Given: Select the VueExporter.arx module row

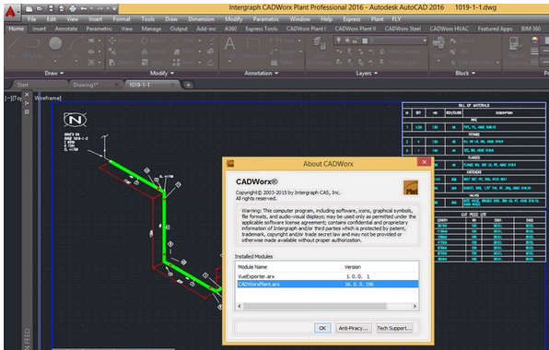Looking at the screenshot, I should pos(327,276).
